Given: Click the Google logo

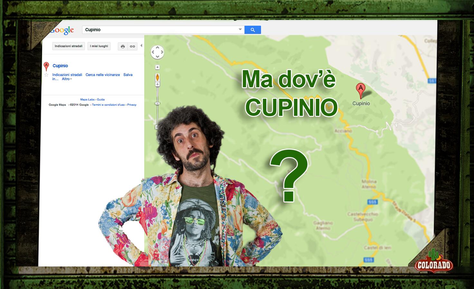Looking at the screenshot, I should 62,30.
